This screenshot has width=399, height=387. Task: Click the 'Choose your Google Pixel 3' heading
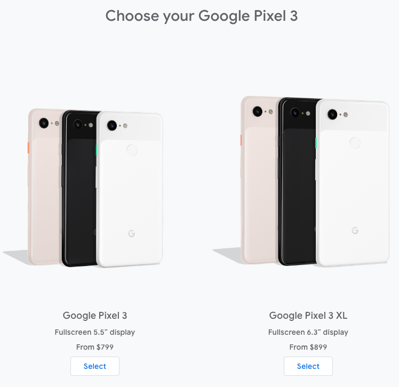pyautogui.click(x=202, y=16)
